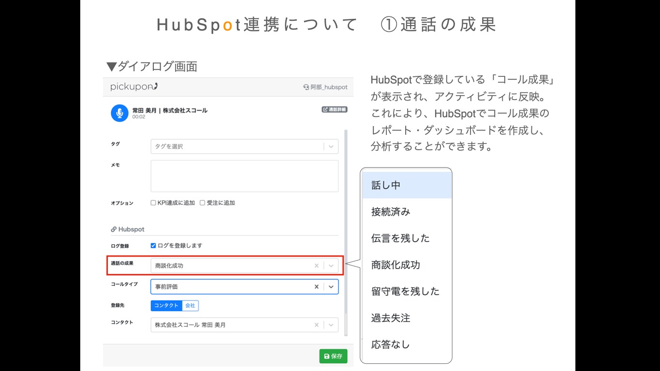Enable the KPI達成に追加 checkbox

tap(153, 202)
